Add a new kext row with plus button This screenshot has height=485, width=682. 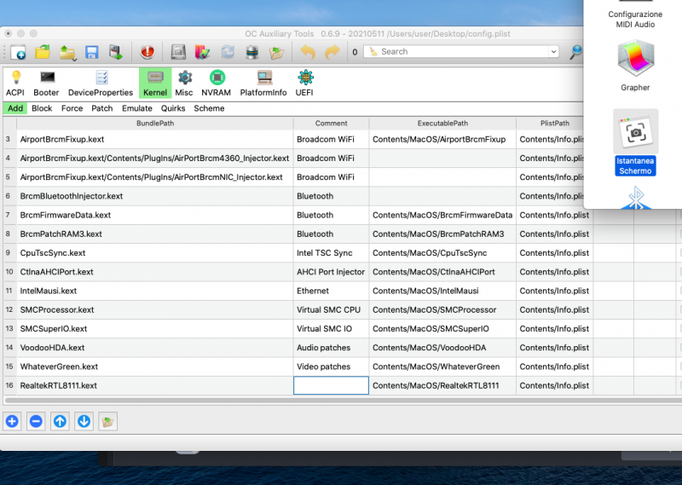[12, 421]
